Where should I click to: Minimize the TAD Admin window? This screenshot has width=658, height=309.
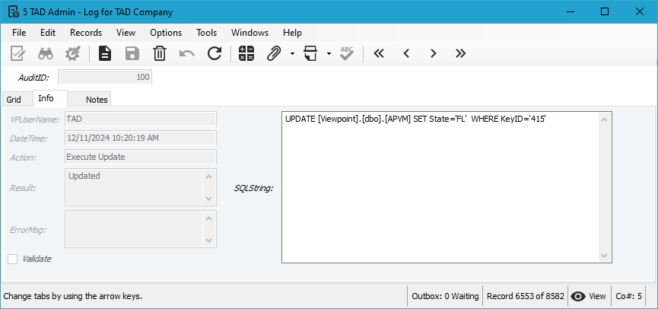571,11
